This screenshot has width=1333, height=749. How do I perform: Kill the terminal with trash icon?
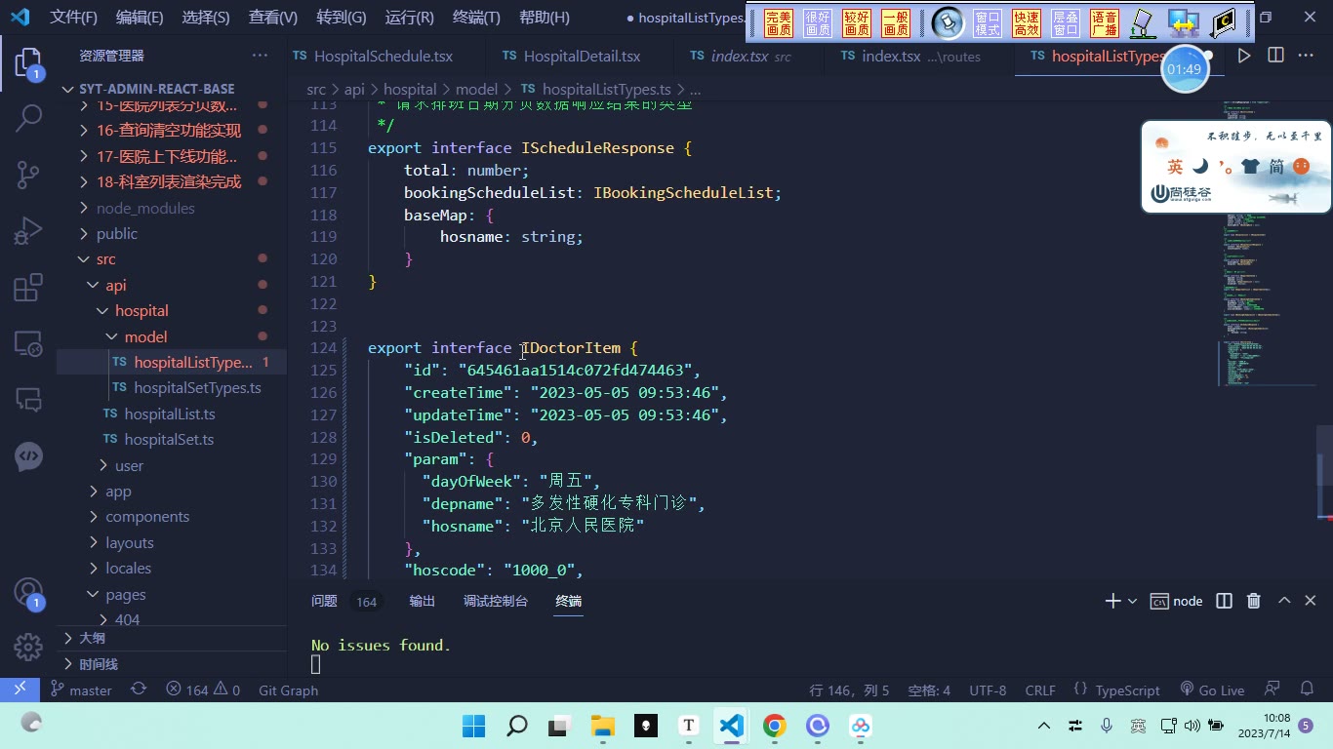tap(1254, 601)
